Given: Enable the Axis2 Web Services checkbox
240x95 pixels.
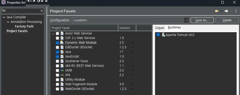Looking at the screenshot, I should [57, 33].
